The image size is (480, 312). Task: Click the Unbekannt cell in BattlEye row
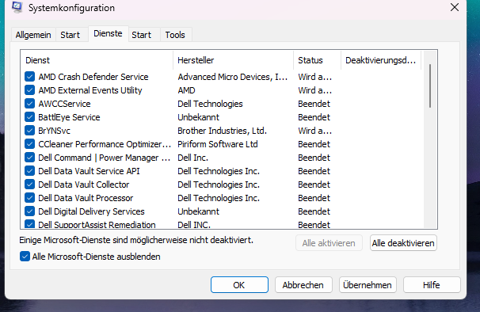pos(198,117)
